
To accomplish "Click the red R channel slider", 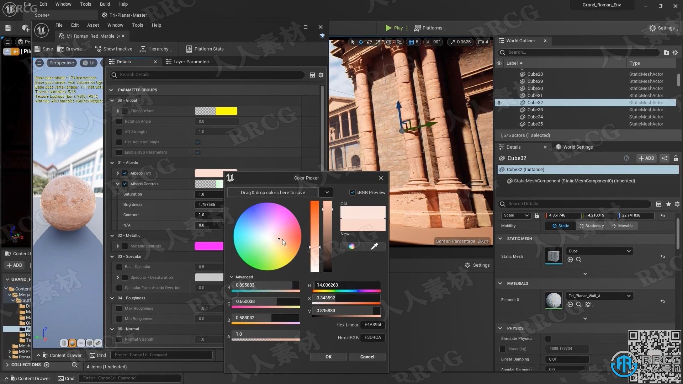I will pyautogui.click(x=265, y=286).
